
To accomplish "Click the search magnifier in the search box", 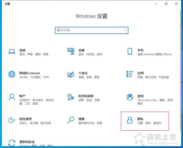I will tap(125, 31).
